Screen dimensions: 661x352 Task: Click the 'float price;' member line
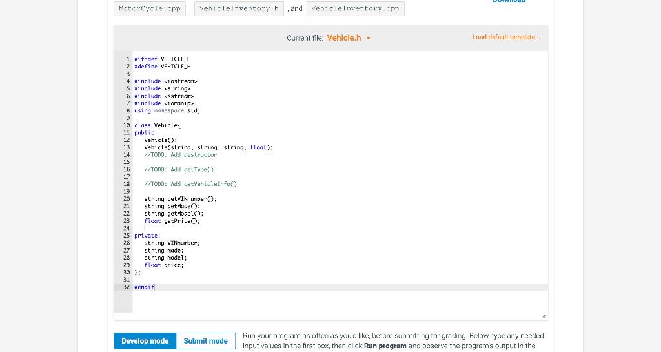164,265
